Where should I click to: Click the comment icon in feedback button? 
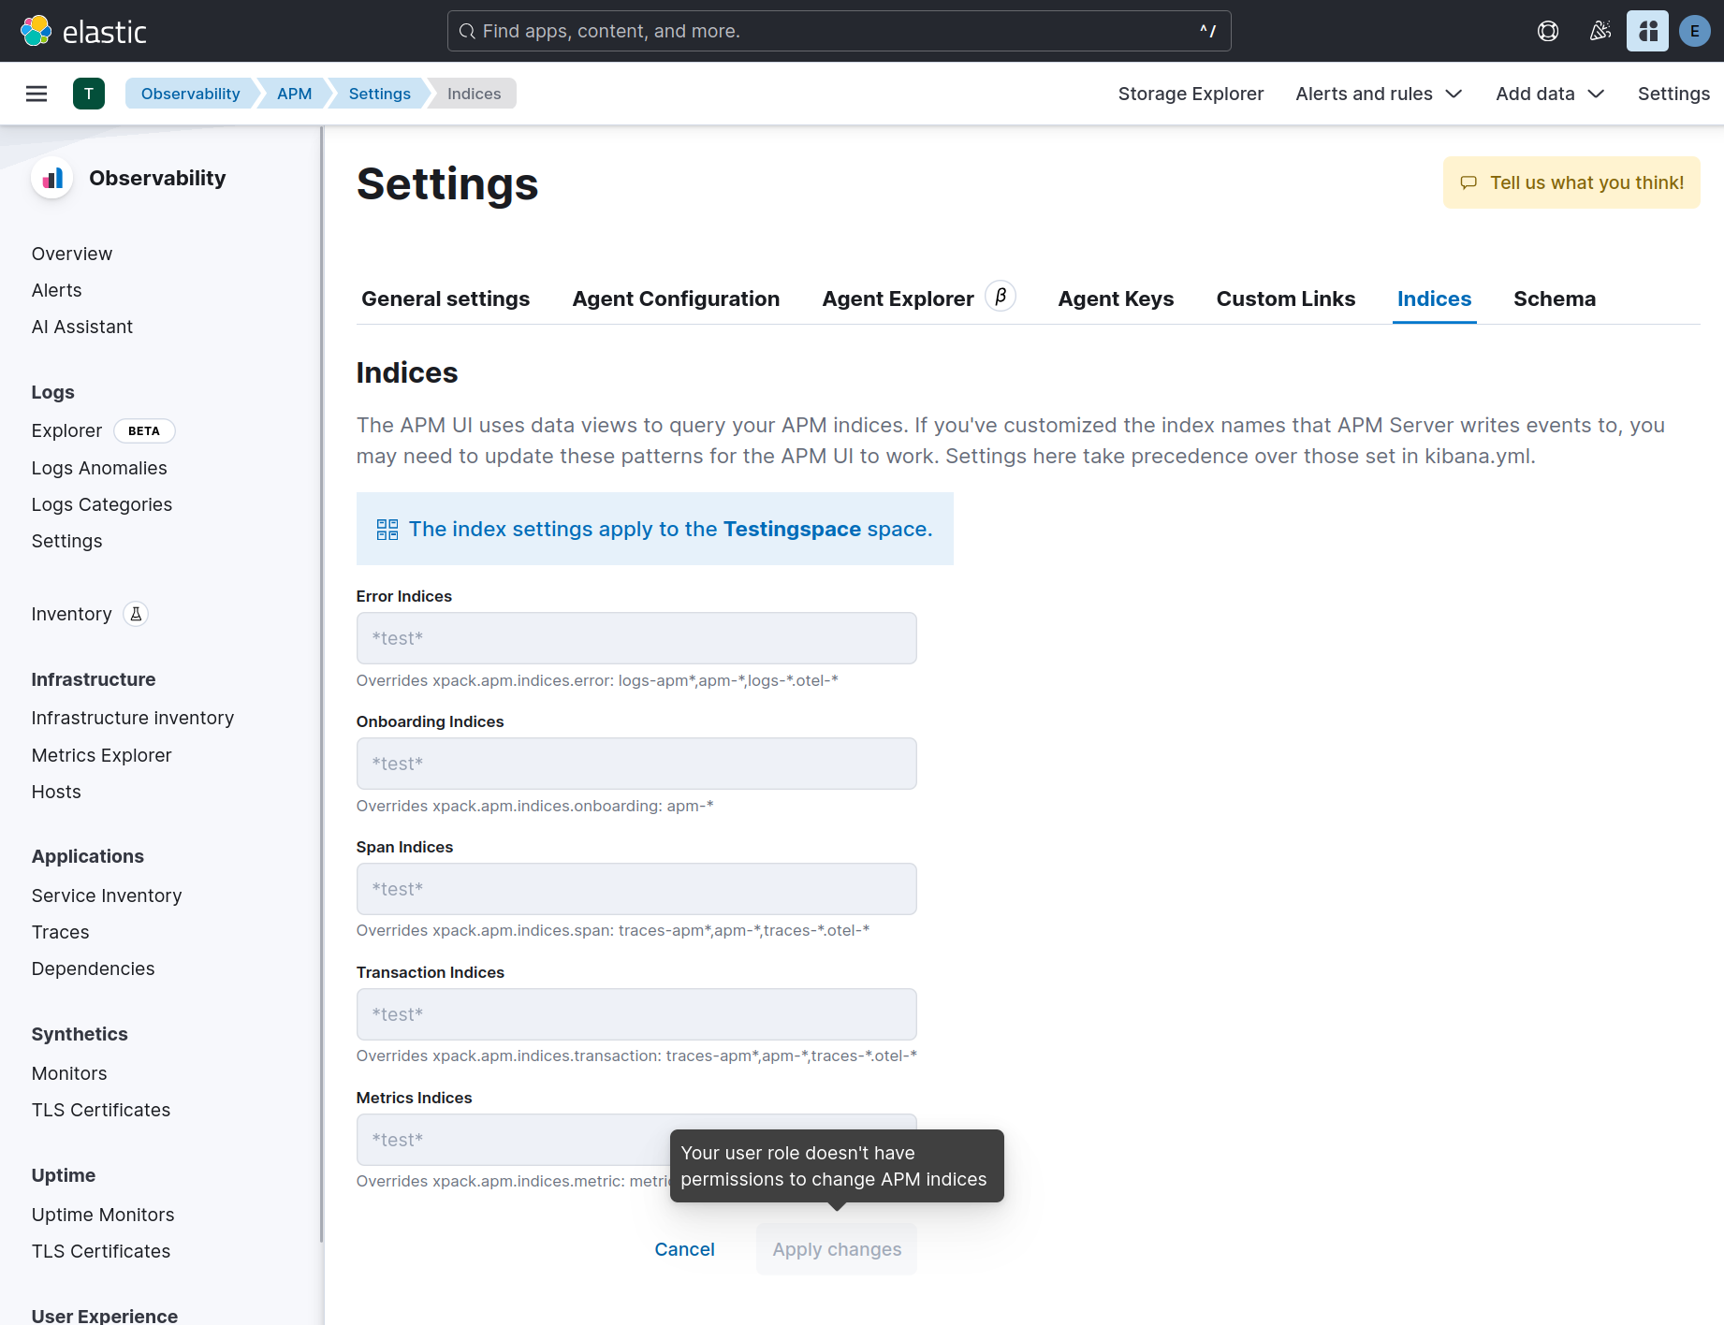(1468, 182)
